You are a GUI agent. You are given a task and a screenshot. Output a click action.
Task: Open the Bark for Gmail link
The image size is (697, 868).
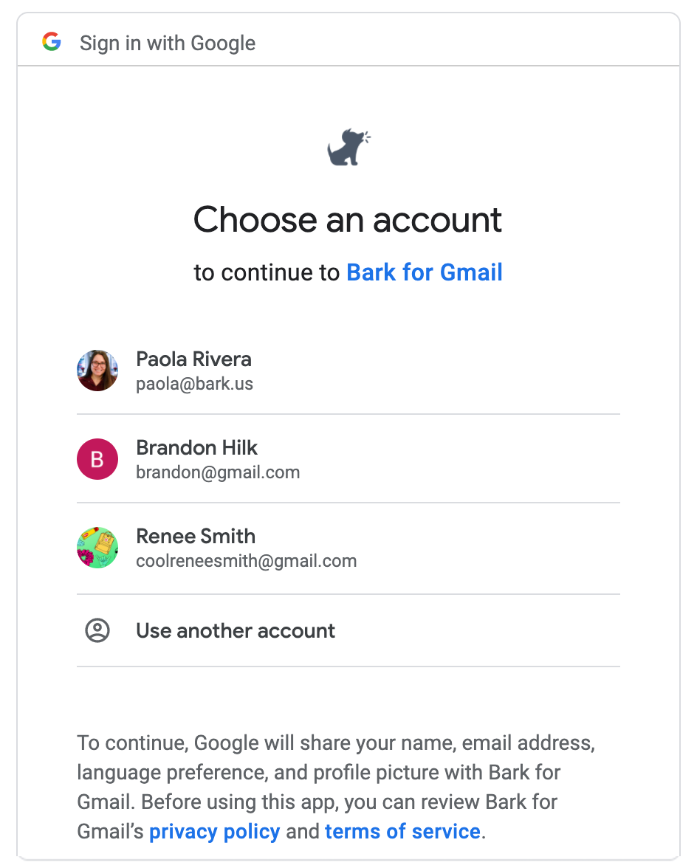(425, 272)
